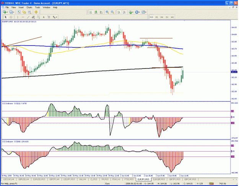Image resolution: width=239 pixels, height=186 pixels.
Task: Select the Text tool marked A
Action: 44,17
